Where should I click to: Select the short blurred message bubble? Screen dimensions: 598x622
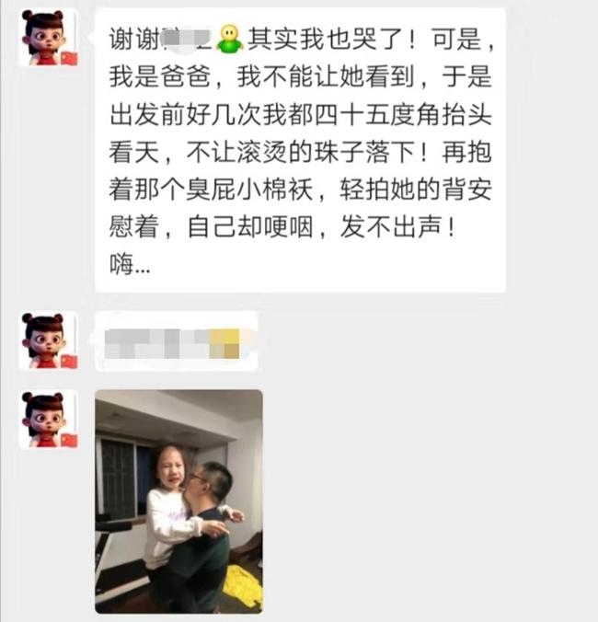tap(177, 342)
